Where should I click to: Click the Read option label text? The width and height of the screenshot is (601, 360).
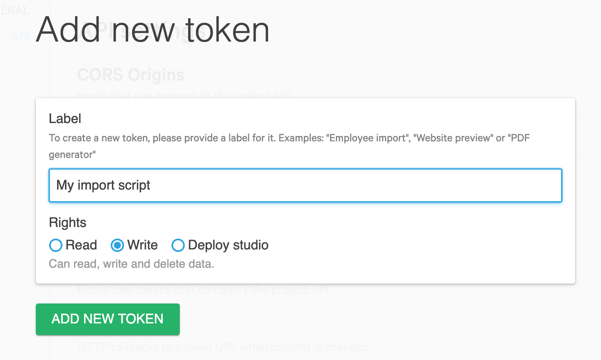82,245
